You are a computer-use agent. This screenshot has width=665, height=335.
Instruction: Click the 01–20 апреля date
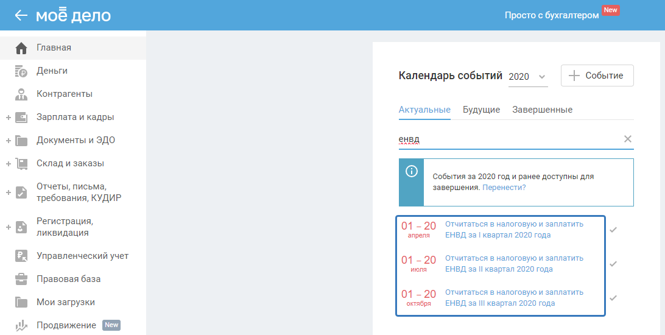point(418,230)
